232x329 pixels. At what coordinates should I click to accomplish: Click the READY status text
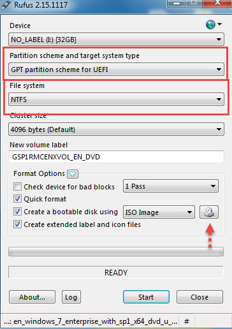(116, 272)
